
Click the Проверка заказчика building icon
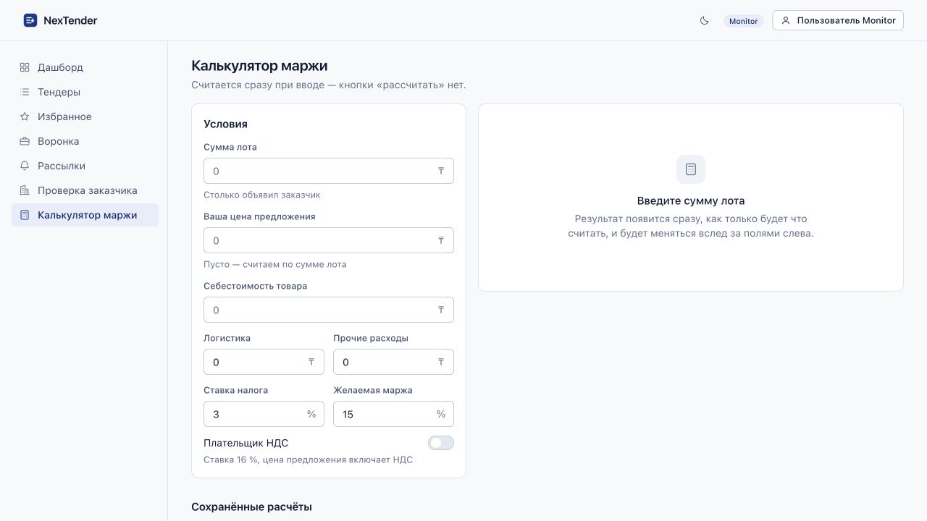click(x=25, y=190)
